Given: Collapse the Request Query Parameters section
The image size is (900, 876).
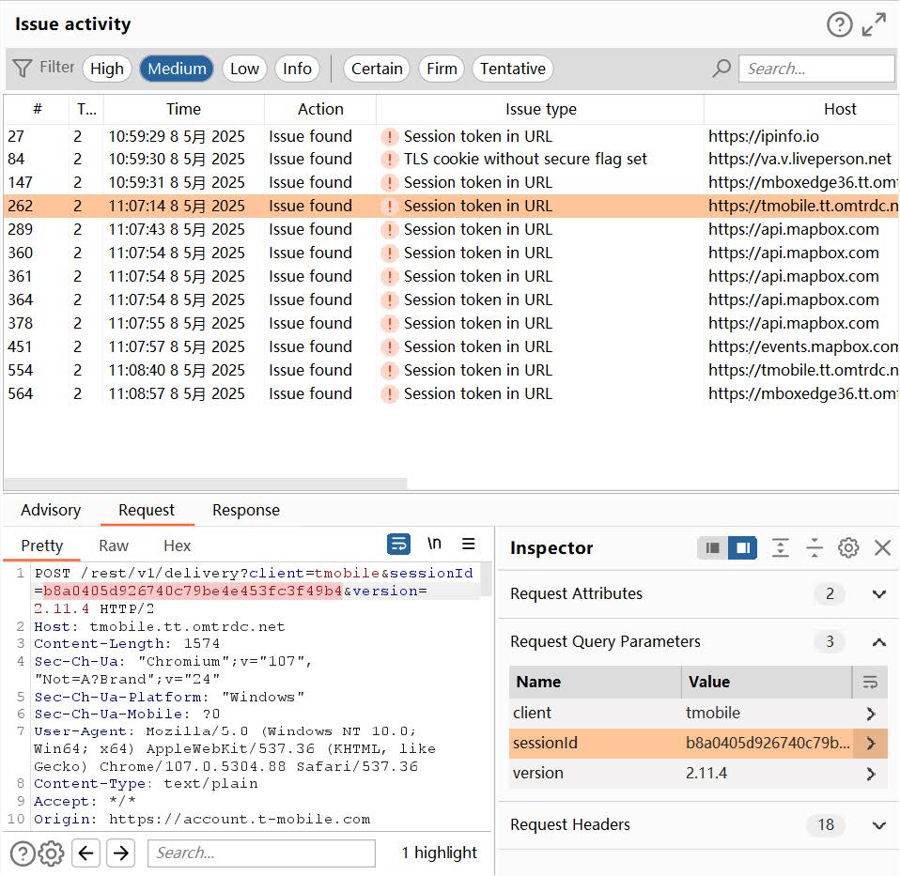Looking at the screenshot, I should click(x=878, y=642).
